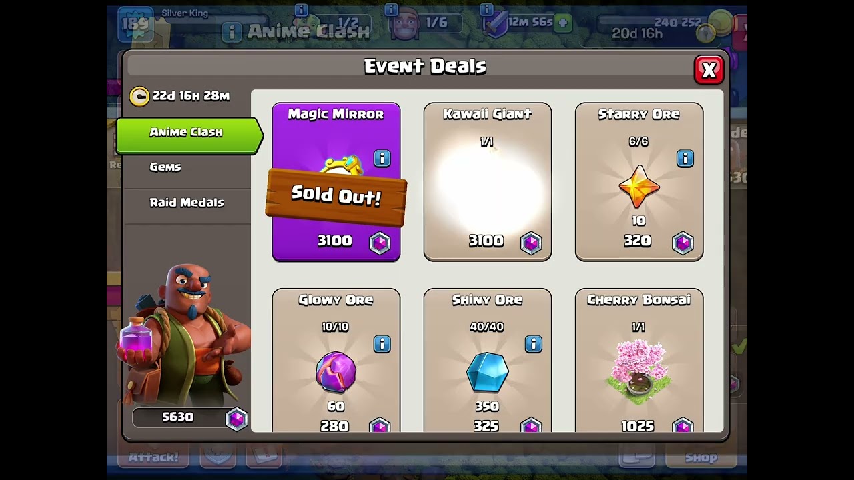The image size is (854, 480).
Task: Click the Sold Out Magic Mirror card
Action: pos(336,181)
